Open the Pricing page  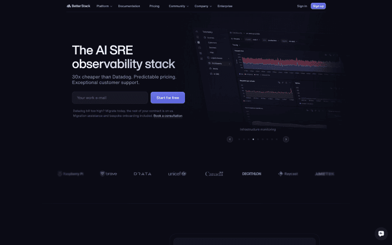point(154,6)
